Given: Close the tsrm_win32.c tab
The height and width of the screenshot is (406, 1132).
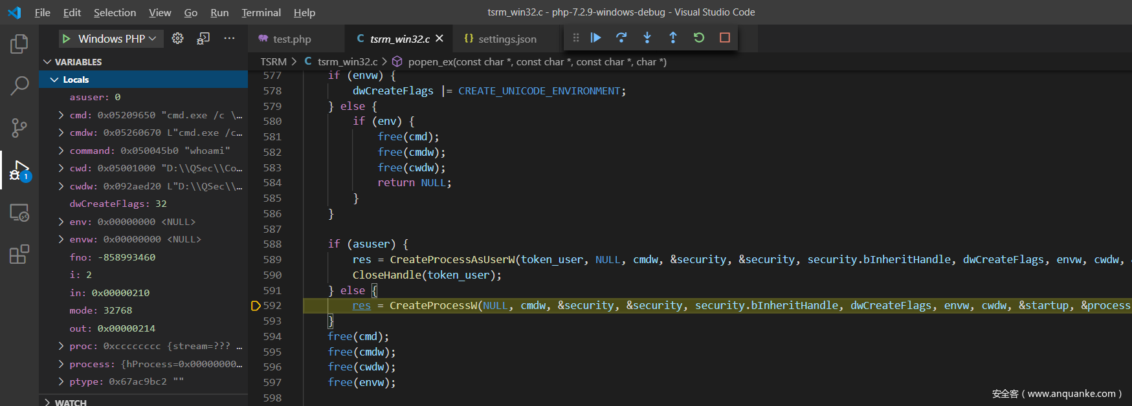Looking at the screenshot, I should [x=439, y=39].
